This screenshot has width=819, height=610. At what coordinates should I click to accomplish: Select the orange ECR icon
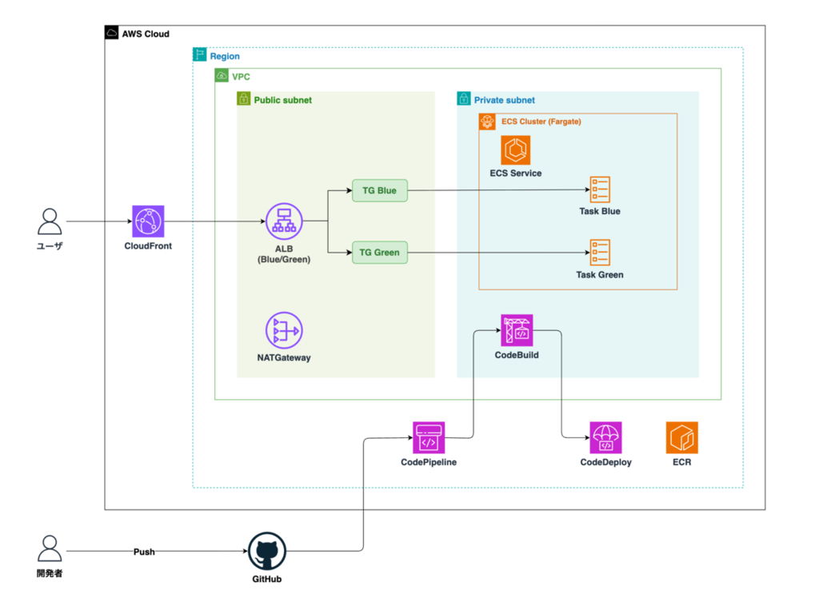tap(682, 437)
